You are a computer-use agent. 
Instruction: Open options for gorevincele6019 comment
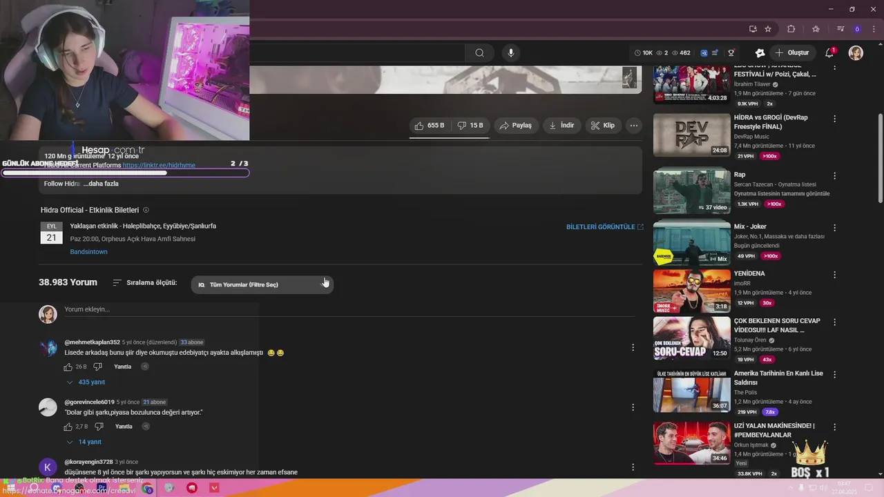click(x=633, y=407)
